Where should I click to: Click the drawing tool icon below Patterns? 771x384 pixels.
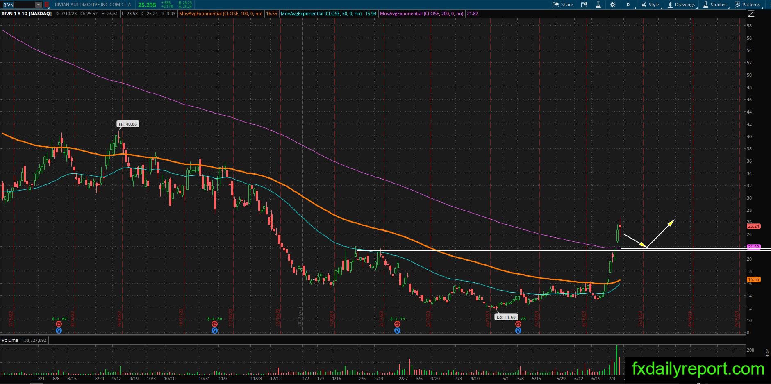pos(751,14)
